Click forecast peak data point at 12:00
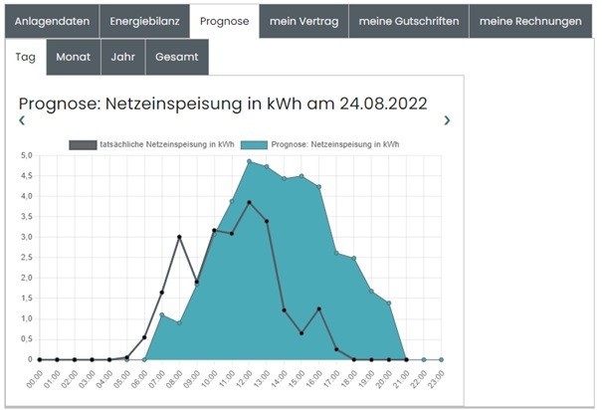 pos(249,161)
